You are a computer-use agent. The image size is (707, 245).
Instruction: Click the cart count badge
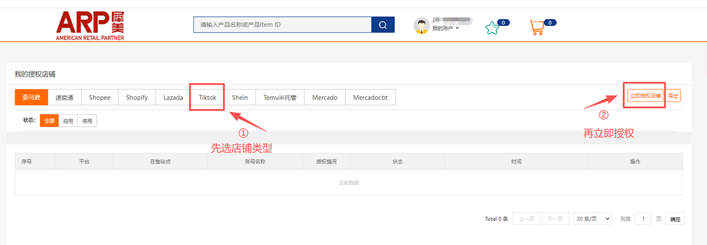[x=549, y=22]
